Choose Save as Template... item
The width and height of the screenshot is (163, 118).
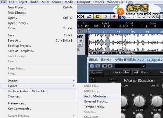(38, 51)
